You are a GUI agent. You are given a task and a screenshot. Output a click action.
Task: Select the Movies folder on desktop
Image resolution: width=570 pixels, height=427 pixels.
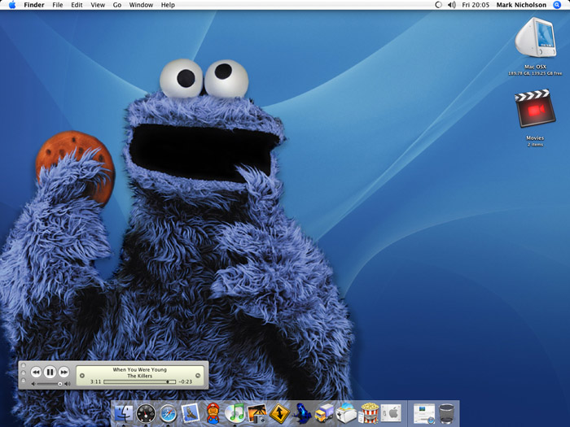[x=535, y=109]
